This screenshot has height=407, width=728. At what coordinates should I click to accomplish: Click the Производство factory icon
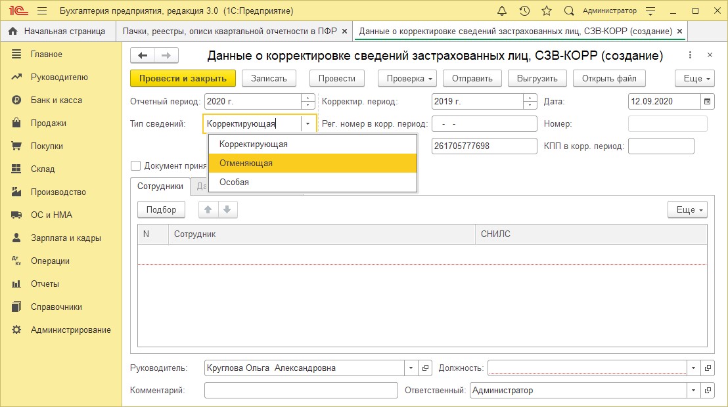tap(16, 192)
